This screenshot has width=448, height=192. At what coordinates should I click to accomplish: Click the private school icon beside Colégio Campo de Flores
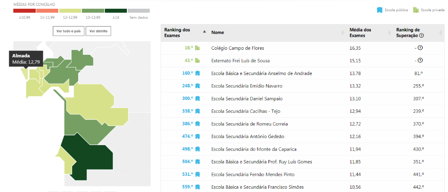[x=197, y=48]
